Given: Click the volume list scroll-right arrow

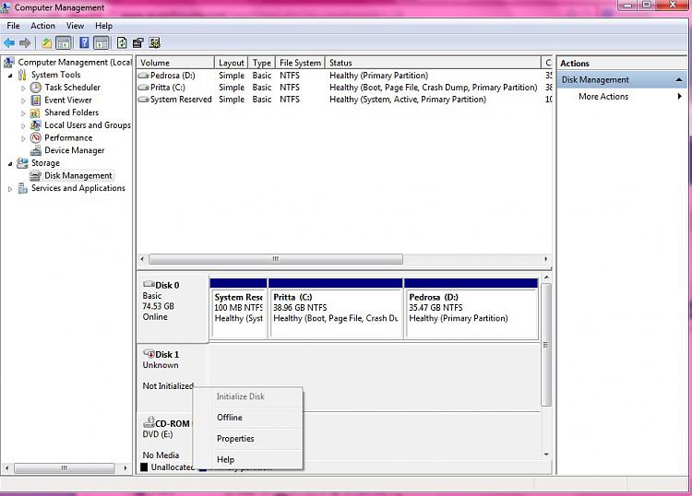Looking at the screenshot, I should coord(546,259).
